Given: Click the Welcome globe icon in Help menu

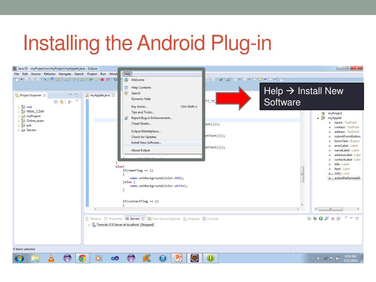Looking at the screenshot, I should tap(126, 80).
